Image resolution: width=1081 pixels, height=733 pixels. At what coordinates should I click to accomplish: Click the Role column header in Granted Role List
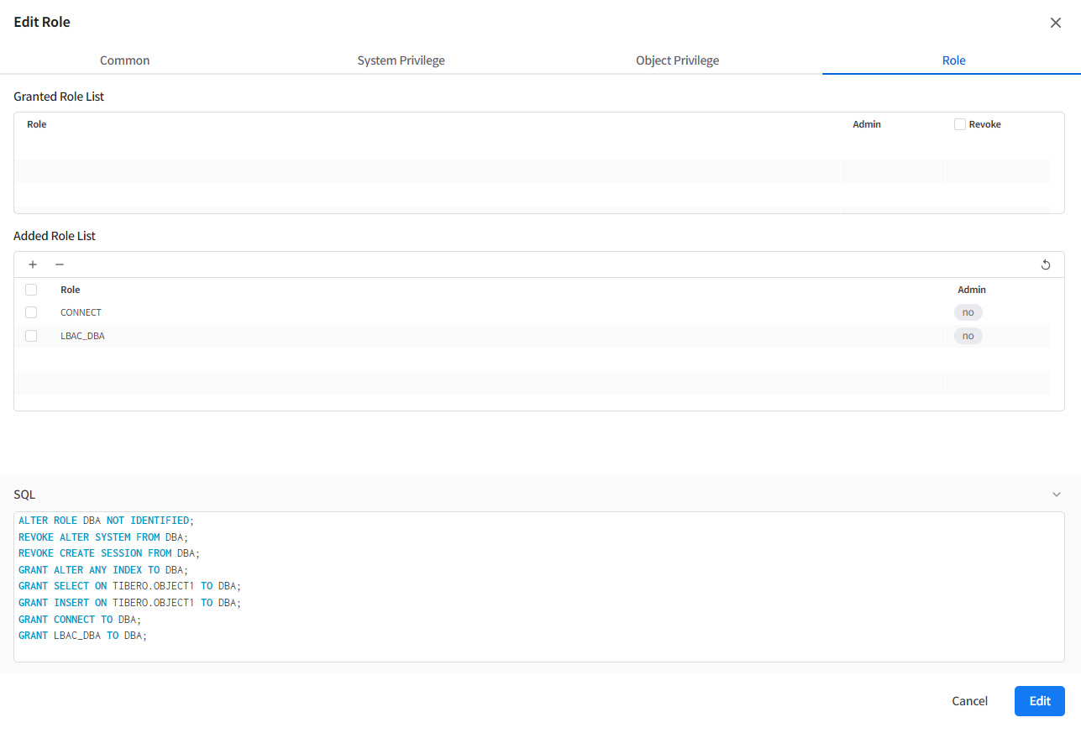click(37, 124)
